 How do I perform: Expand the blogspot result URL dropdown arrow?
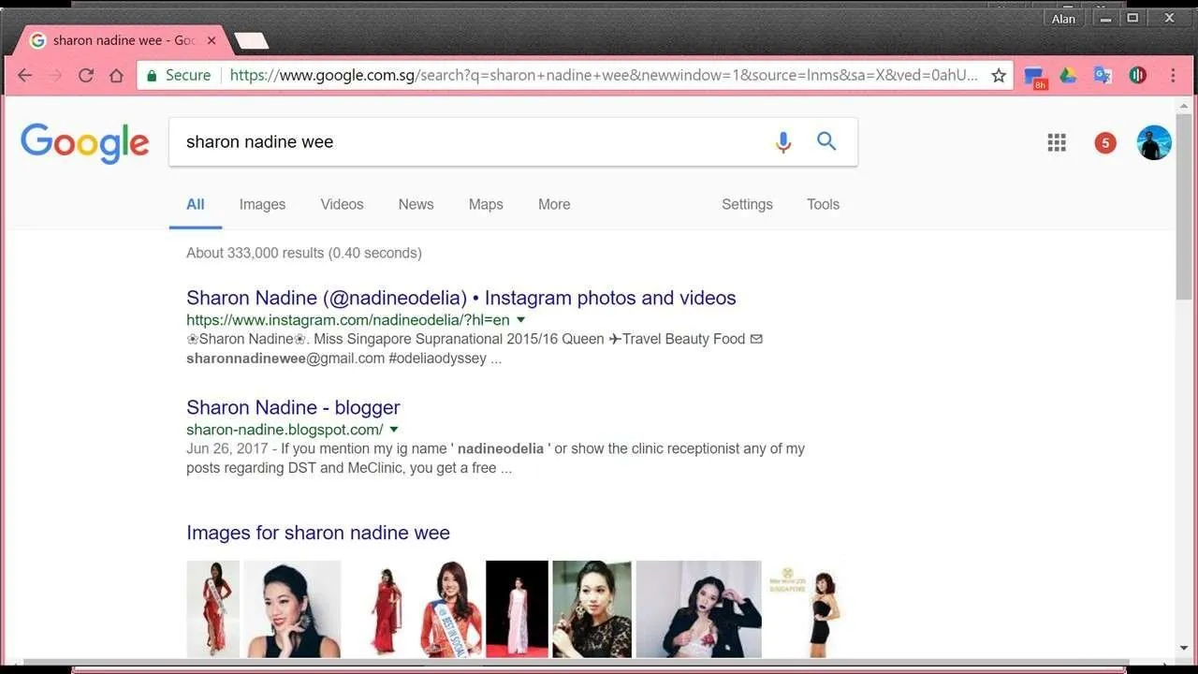coord(395,430)
